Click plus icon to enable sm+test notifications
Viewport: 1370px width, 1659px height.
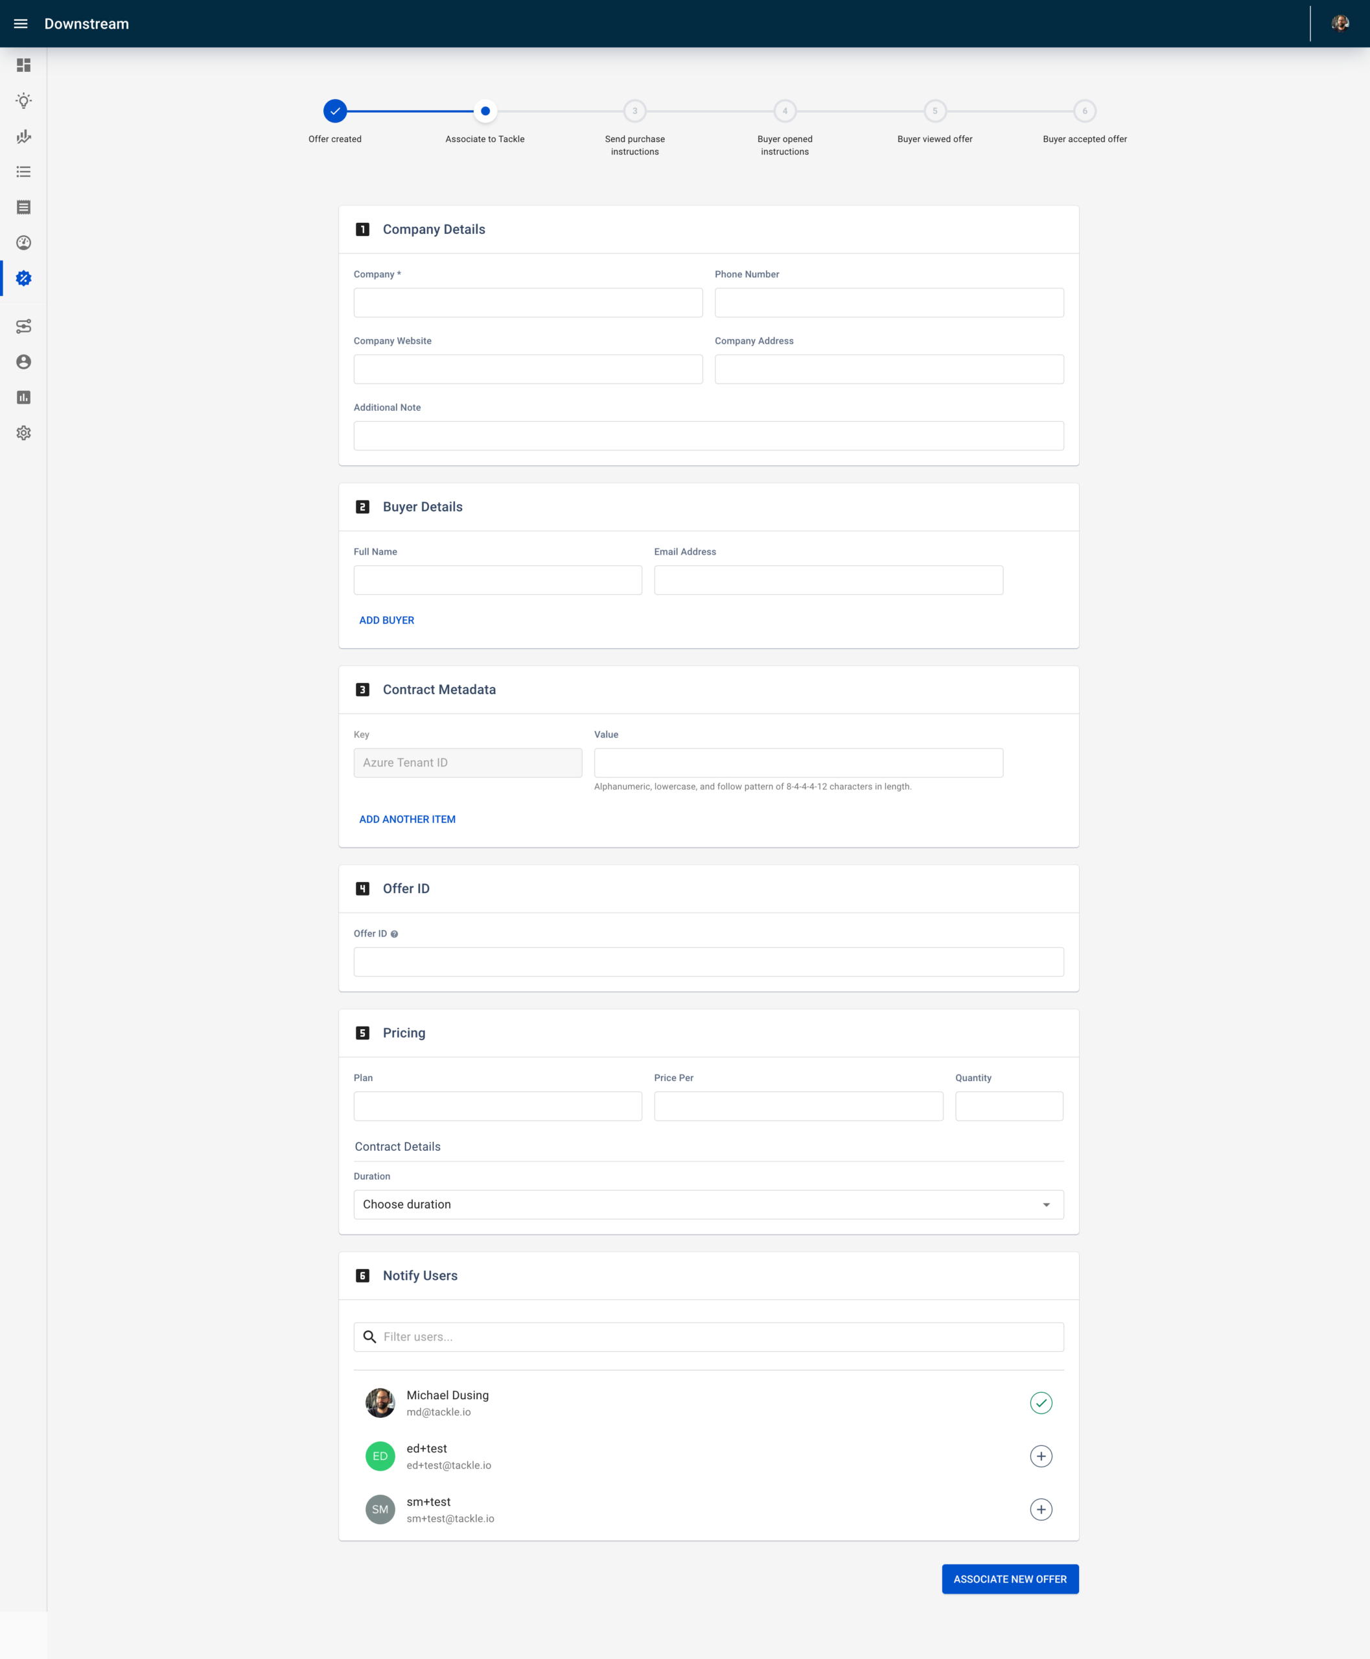point(1041,1509)
